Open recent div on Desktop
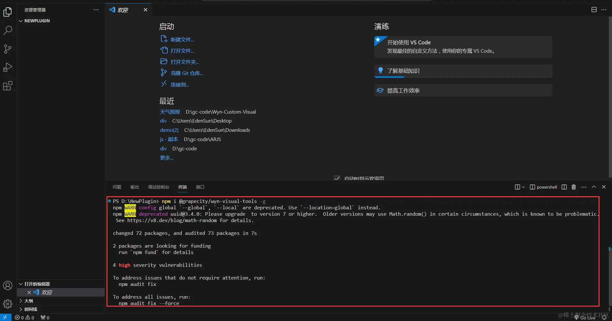 [163, 121]
